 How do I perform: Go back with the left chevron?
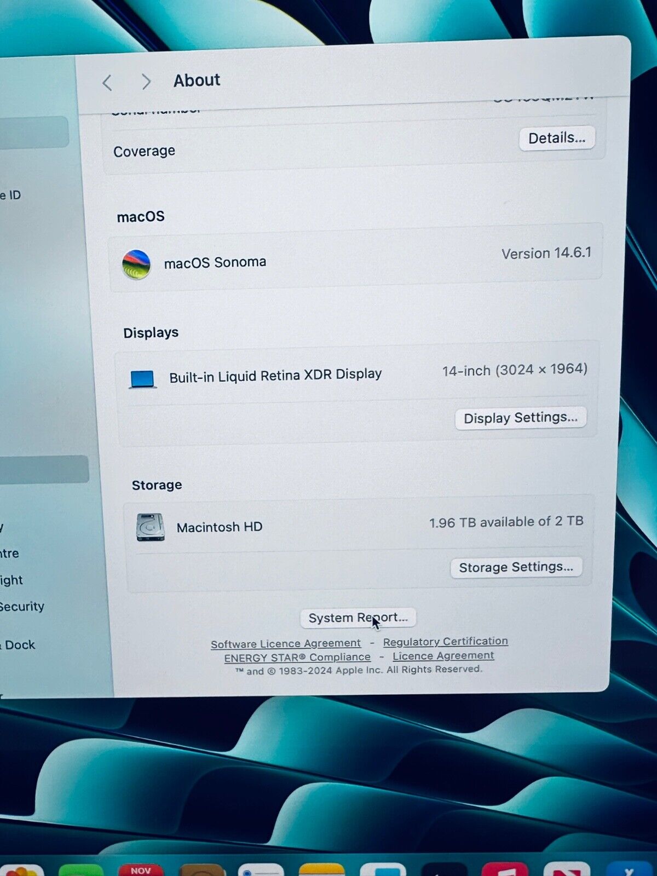pyautogui.click(x=107, y=83)
